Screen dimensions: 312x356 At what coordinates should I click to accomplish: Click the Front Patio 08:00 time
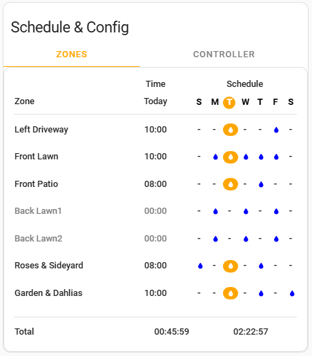[x=155, y=184]
